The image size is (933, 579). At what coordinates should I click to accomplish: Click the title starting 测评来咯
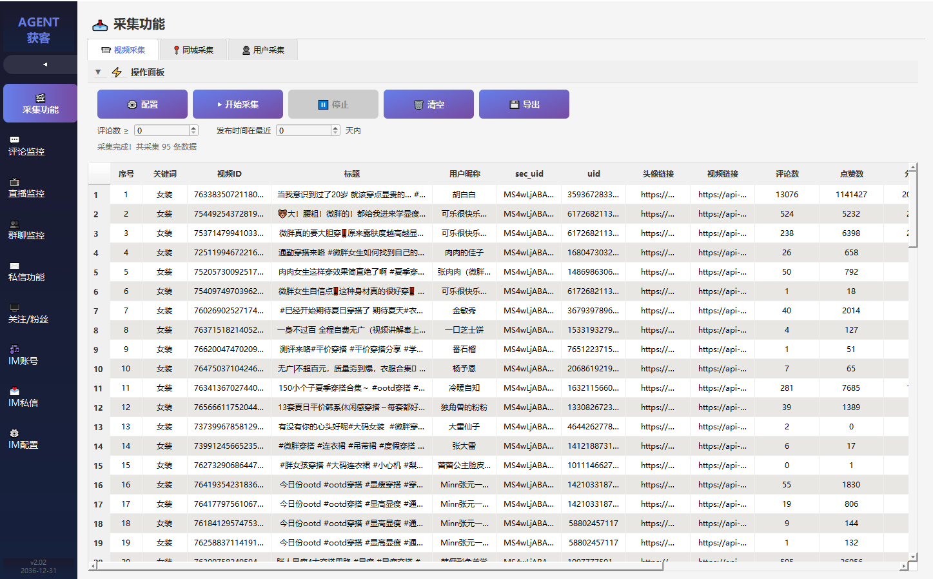[351, 349]
